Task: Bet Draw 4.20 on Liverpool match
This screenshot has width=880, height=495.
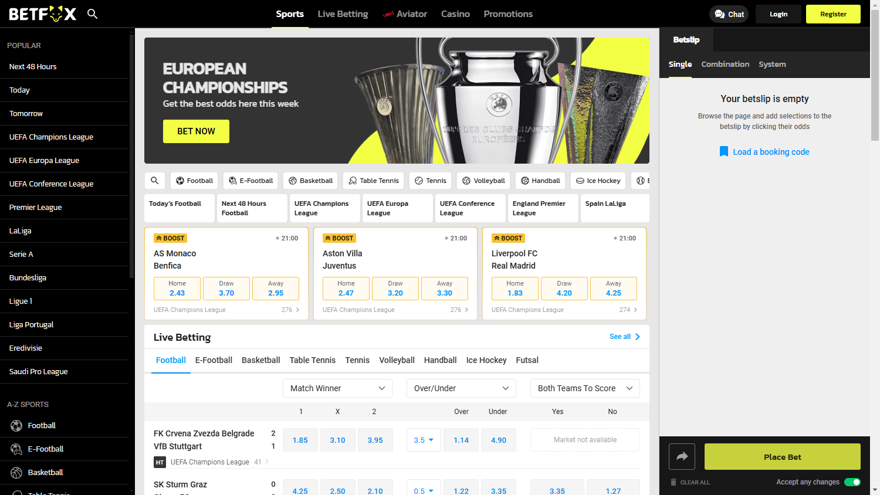Action: (564, 289)
